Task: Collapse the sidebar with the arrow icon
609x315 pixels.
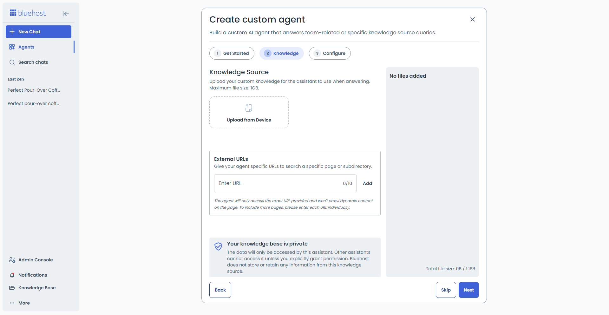Action: [x=66, y=14]
